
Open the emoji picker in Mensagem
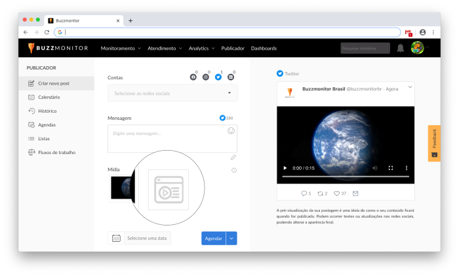(231, 130)
